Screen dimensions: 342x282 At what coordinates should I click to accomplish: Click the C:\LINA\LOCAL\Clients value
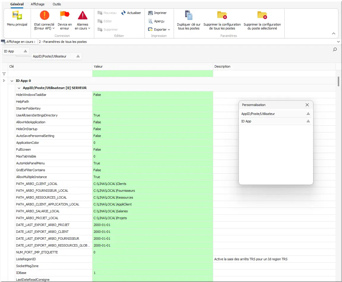click(x=110, y=184)
